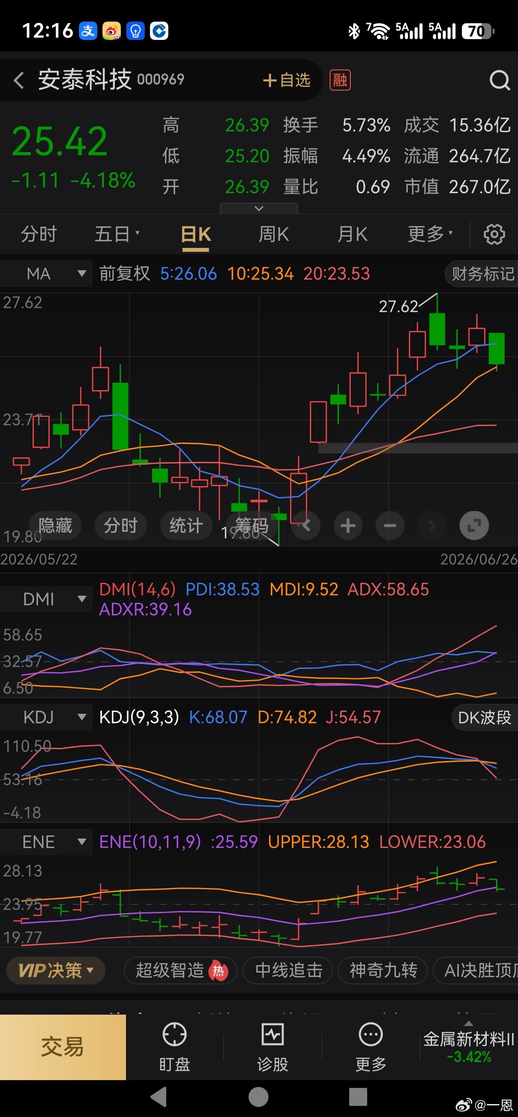Tap 振幅 4.49% amplitude value
518x1117 pixels.
(366, 156)
